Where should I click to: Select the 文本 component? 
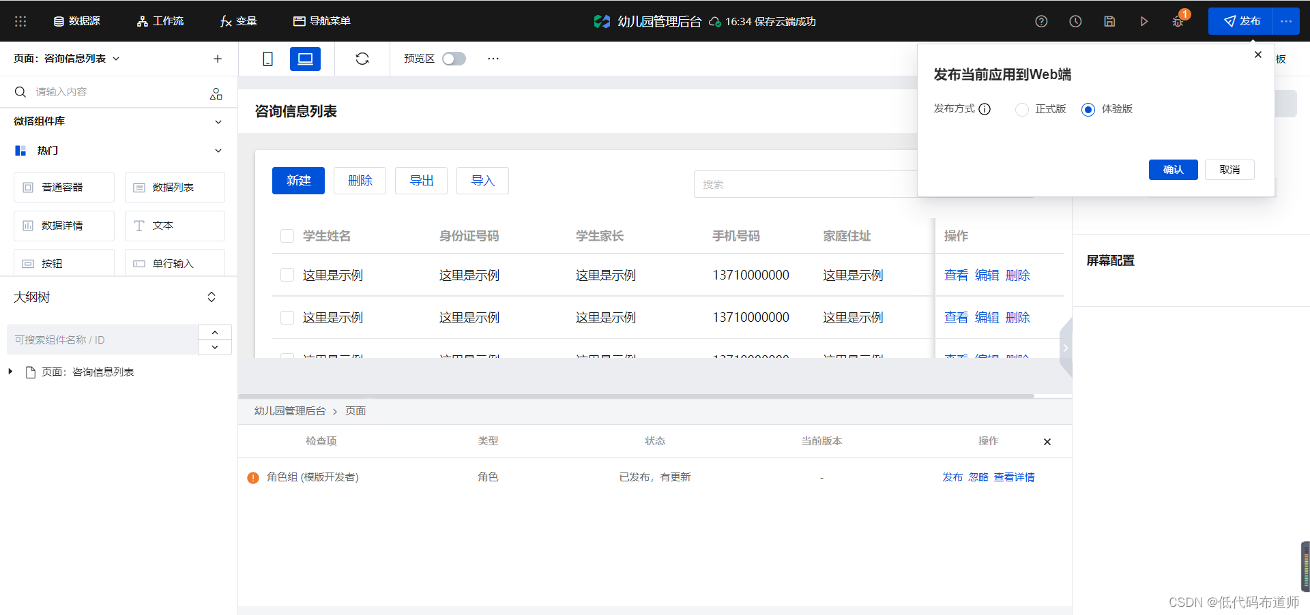(175, 226)
